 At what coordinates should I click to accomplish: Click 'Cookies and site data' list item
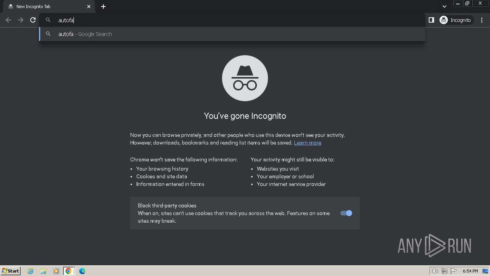pos(162,176)
